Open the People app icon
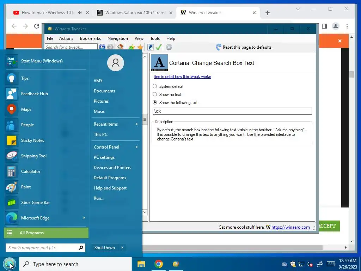The width and height of the screenshot is (361, 271). [12, 125]
